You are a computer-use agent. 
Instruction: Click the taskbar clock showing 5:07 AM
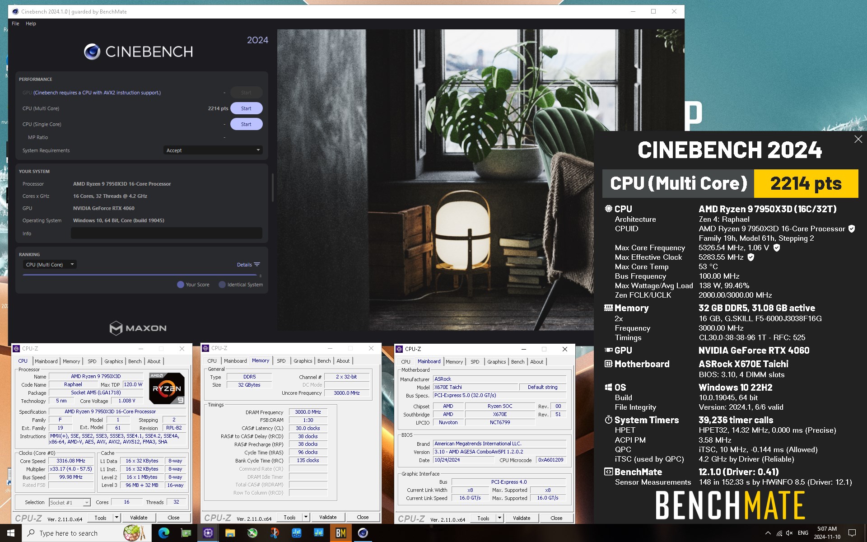[827, 533]
